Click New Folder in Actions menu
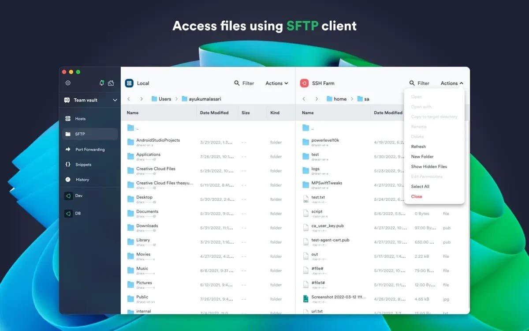Image resolution: width=529 pixels, height=331 pixels. tap(422, 157)
